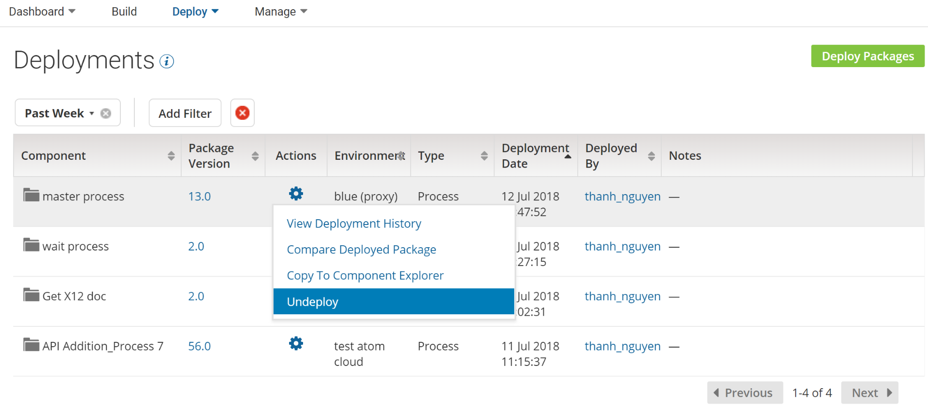Go to the Next page
Screen dimensions: 928x407
(870, 393)
